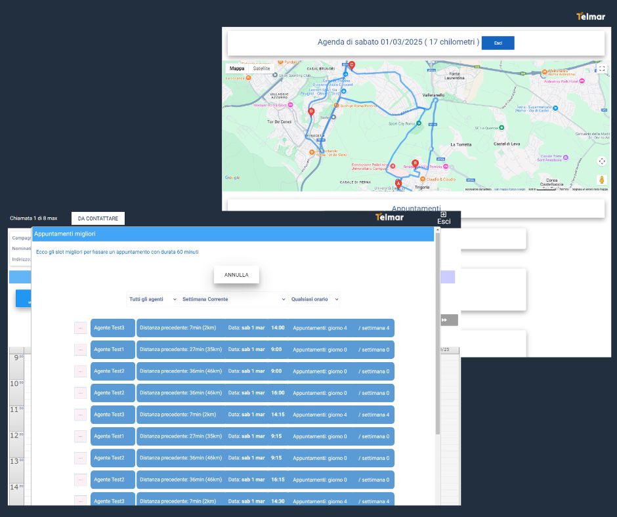Click the Chiamata 1 di 8 max label
Viewport: 617px width, 517px height.
click(x=33, y=218)
